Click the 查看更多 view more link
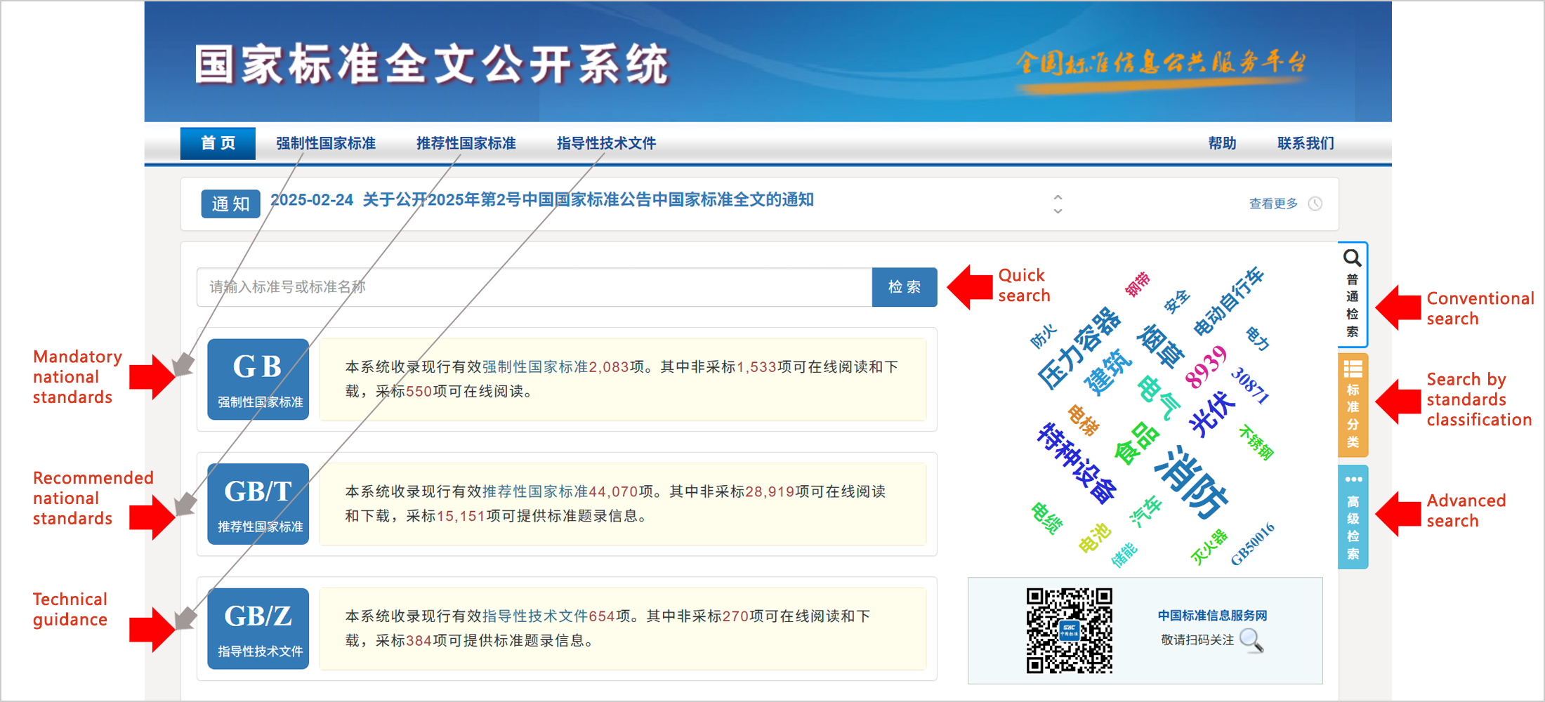The width and height of the screenshot is (1545, 702). [1273, 204]
